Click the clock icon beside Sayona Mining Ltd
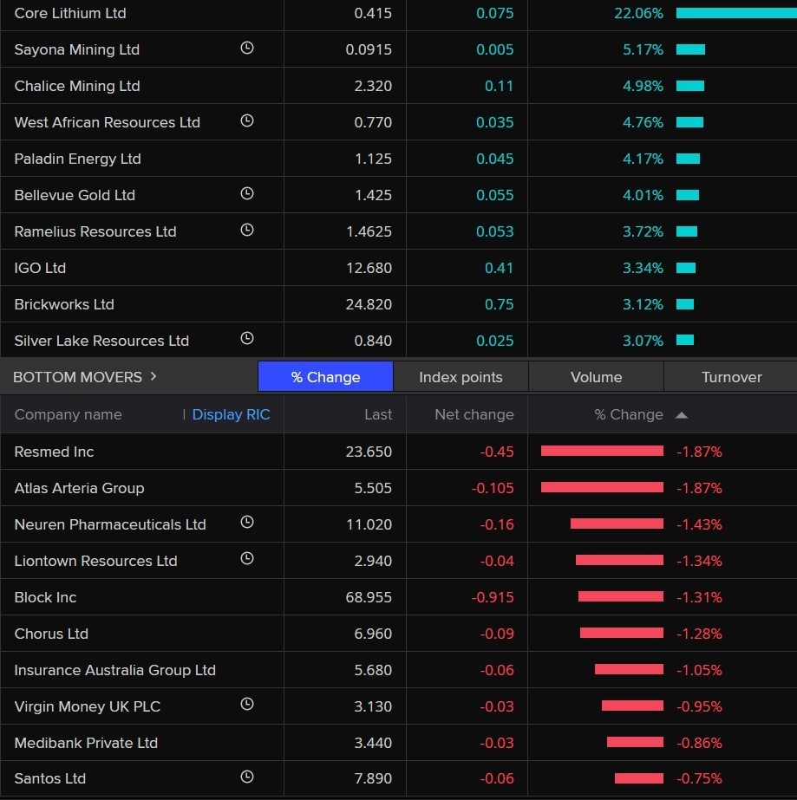Image resolution: width=797 pixels, height=800 pixels. 247,48
